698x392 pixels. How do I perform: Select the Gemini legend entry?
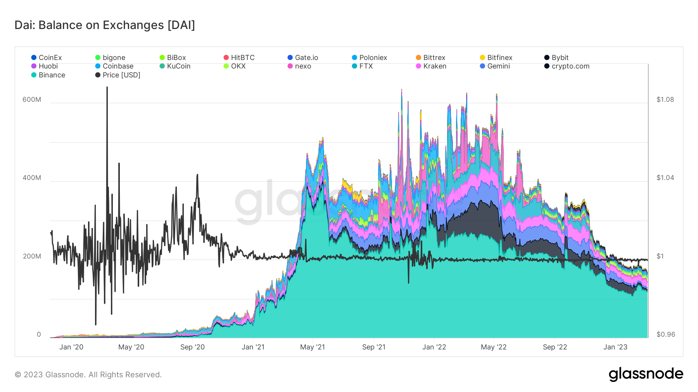pyautogui.click(x=495, y=66)
